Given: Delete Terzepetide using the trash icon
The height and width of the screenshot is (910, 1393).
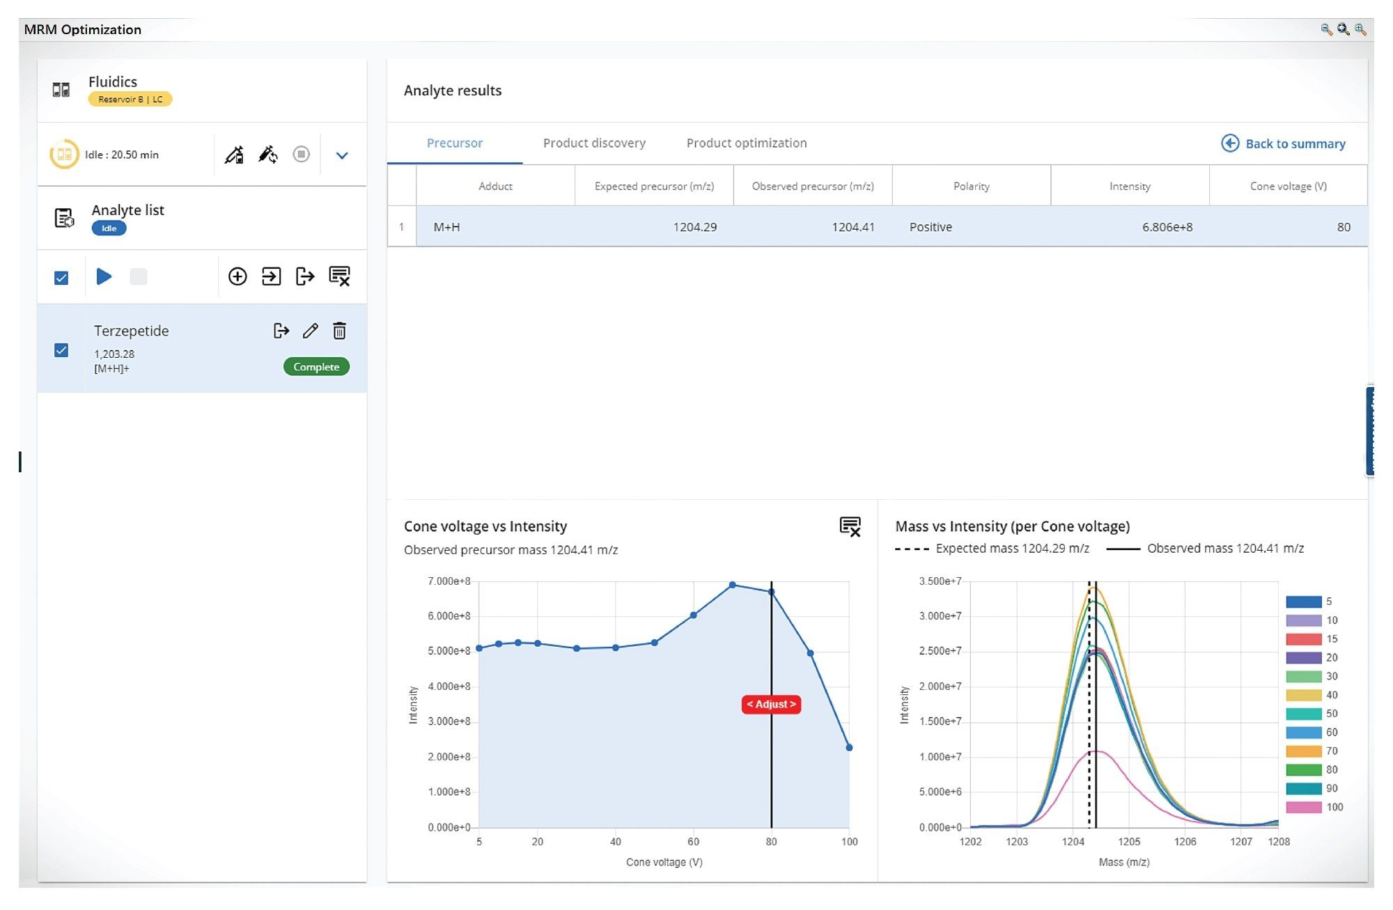Looking at the screenshot, I should (339, 331).
